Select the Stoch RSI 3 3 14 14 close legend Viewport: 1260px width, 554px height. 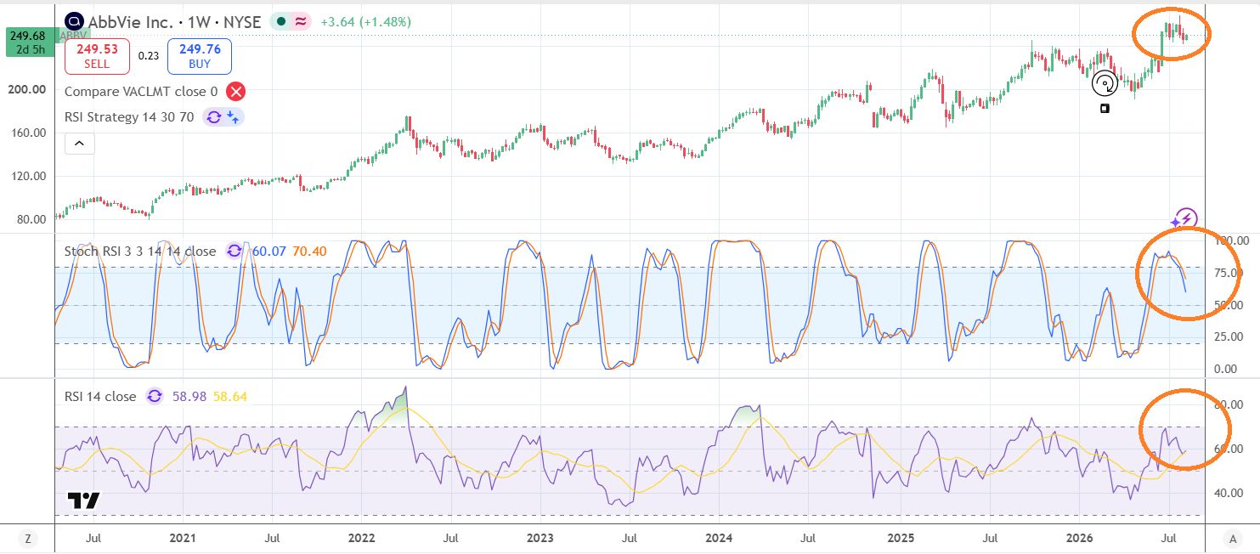[x=140, y=252]
